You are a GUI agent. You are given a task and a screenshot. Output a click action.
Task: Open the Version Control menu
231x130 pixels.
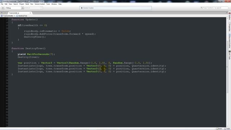[40, 4]
